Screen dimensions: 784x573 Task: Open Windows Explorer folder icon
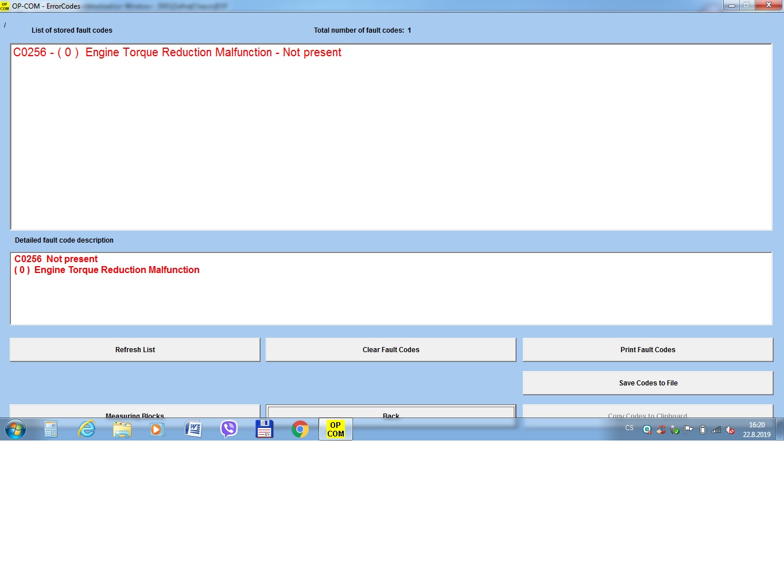[x=122, y=429]
